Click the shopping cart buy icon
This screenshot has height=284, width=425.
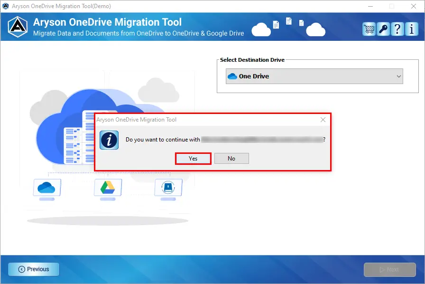pos(369,29)
